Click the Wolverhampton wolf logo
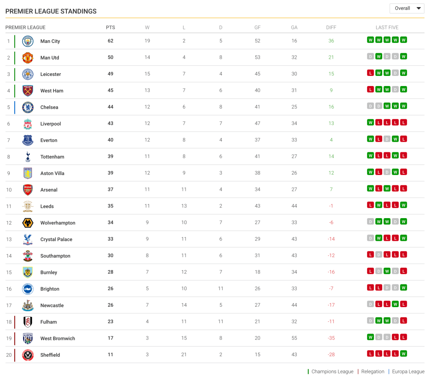Viewport: 430px width, 378px height. click(x=28, y=223)
